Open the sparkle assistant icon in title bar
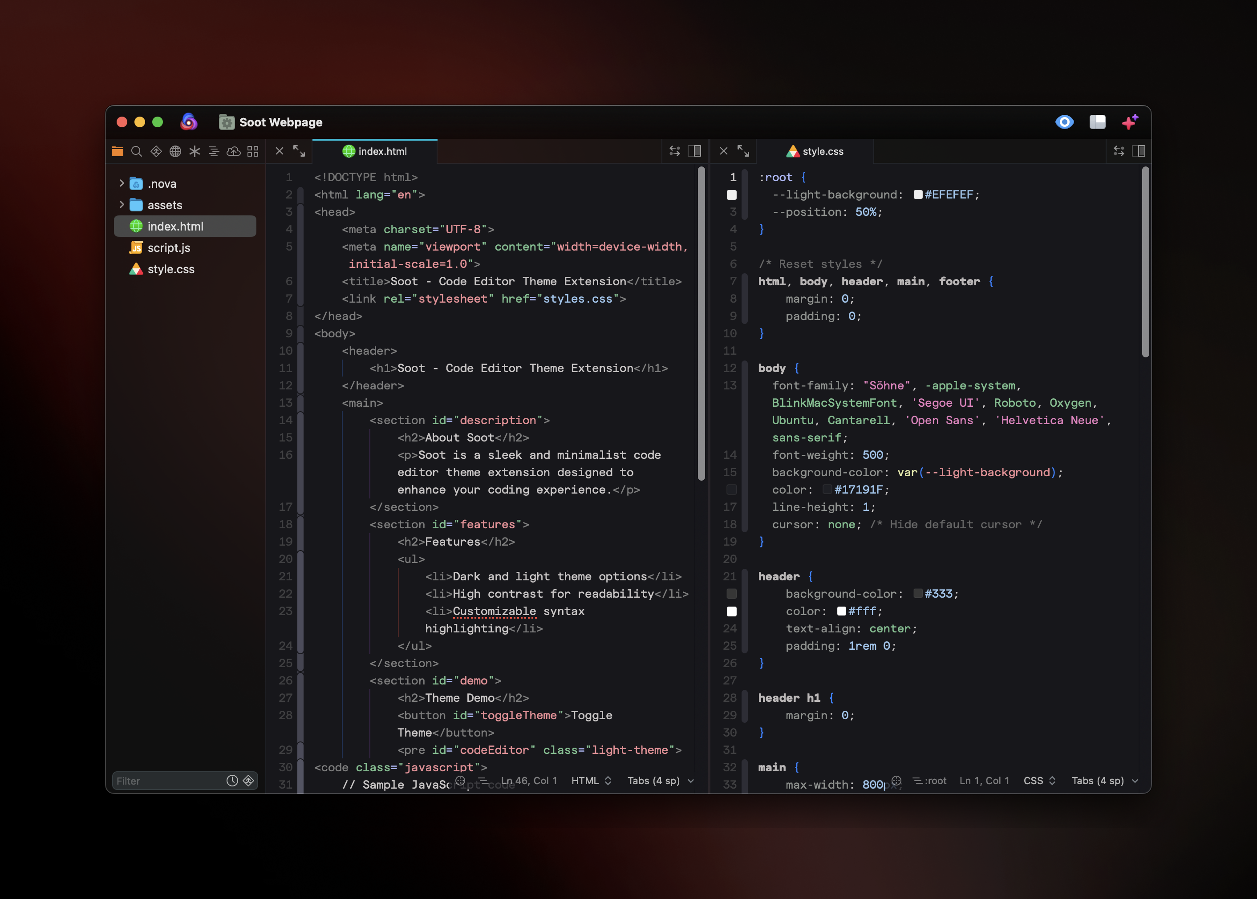Screen dimensions: 1257x899 tap(1130, 122)
